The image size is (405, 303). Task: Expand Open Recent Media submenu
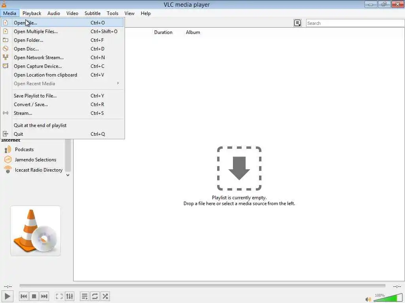(62, 84)
